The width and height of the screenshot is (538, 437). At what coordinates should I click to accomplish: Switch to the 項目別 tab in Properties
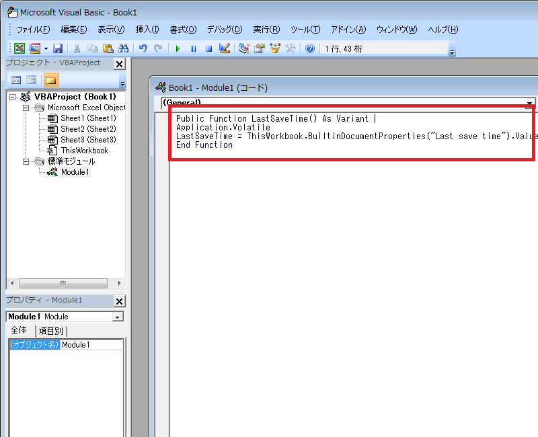click(x=51, y=331)
